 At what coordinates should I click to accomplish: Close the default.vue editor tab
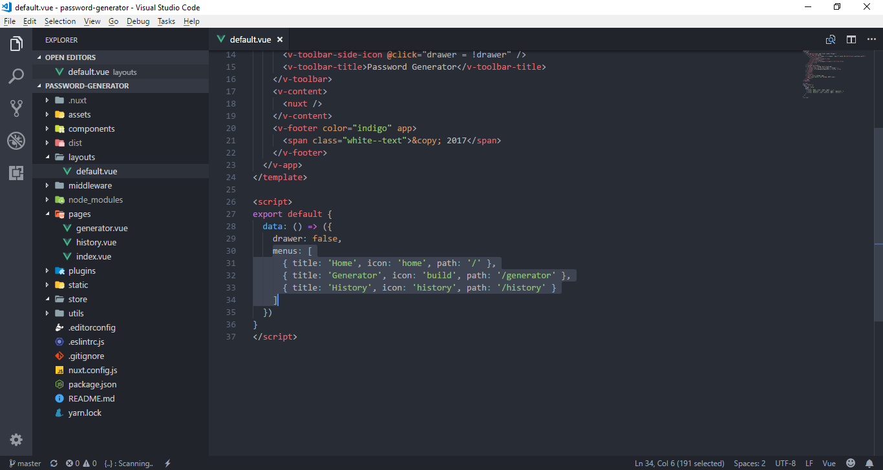280,39
